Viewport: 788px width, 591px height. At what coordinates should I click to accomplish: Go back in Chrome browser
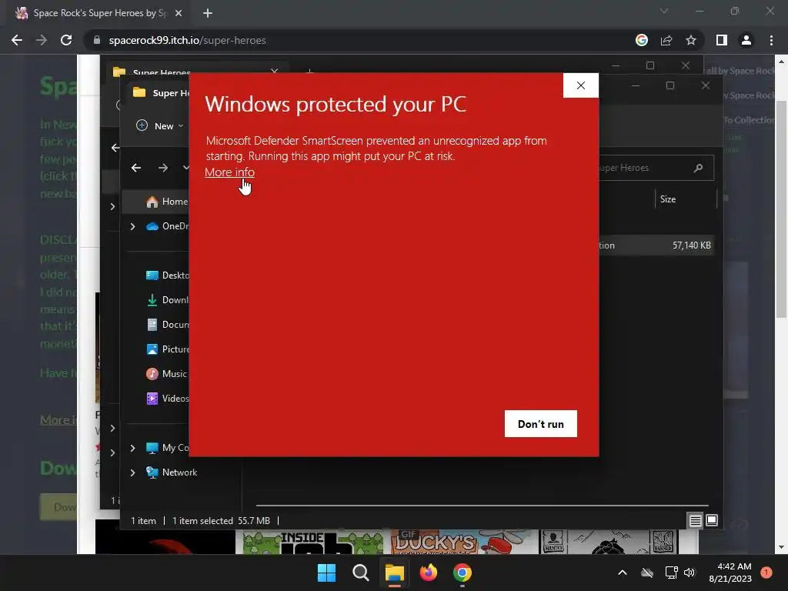pyautogui.click(x=17, y=40)
